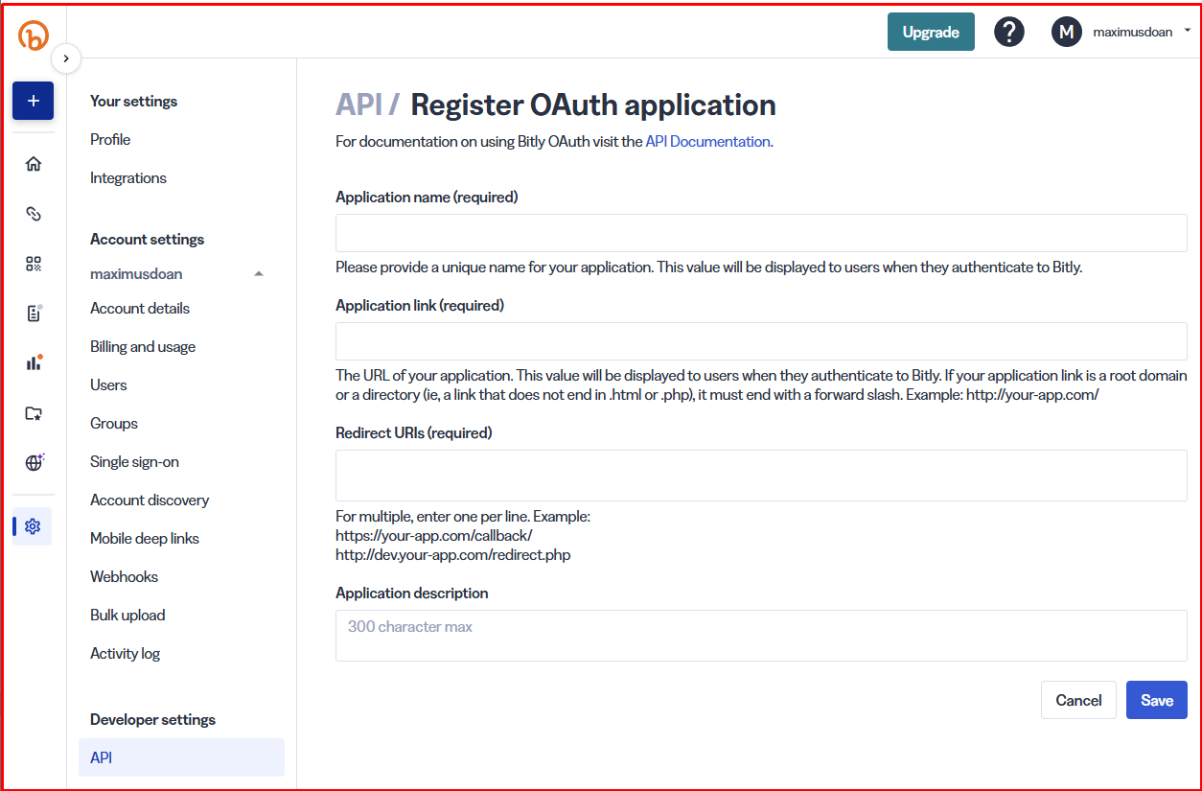The width and height of the screenshot is (1202, 791).
Task: Select API under Developer settings
Action: (181, 757)
